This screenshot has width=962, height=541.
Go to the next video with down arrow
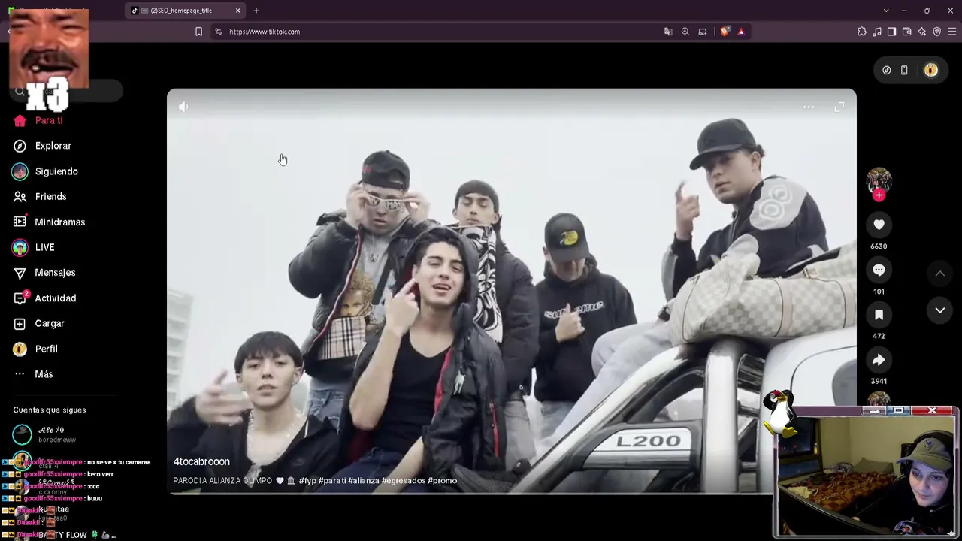tap(939, 310)
